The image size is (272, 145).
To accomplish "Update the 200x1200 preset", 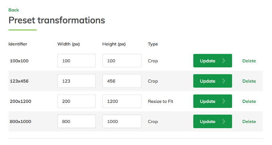I will (213, 101).
